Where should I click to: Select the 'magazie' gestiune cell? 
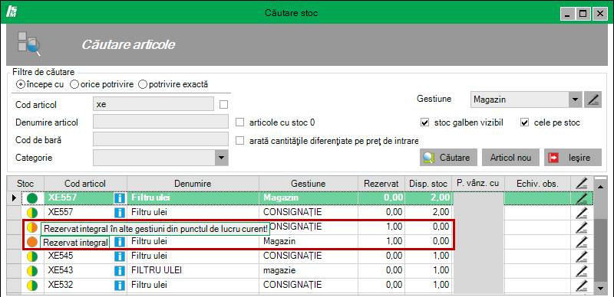(309, 270)
